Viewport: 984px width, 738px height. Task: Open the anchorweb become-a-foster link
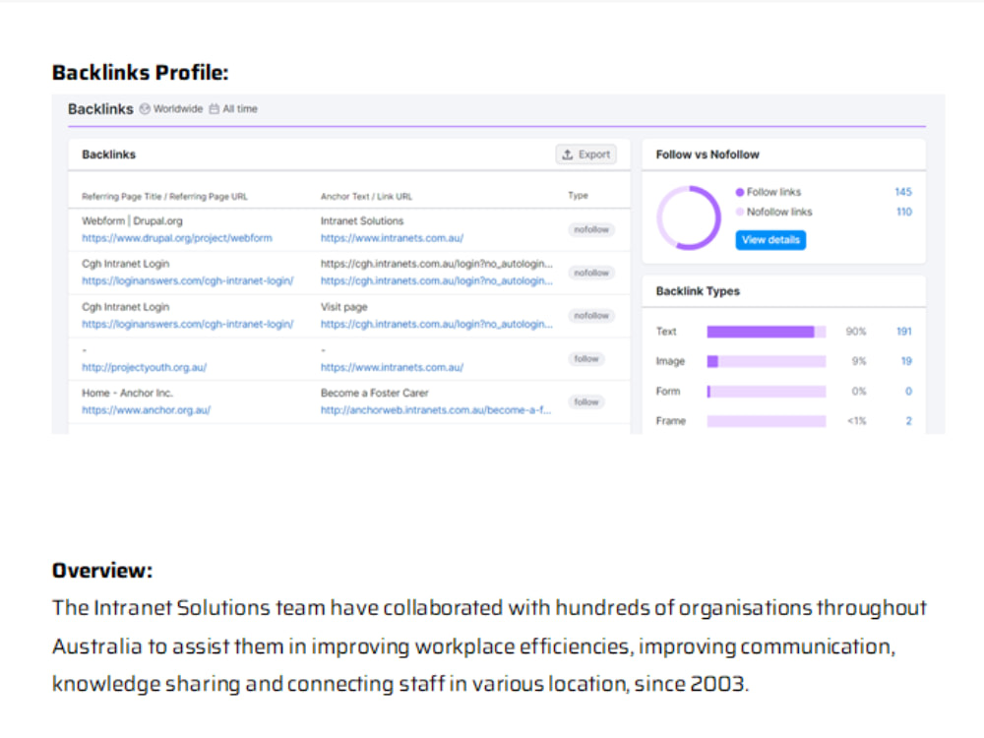tap(436, 410)
